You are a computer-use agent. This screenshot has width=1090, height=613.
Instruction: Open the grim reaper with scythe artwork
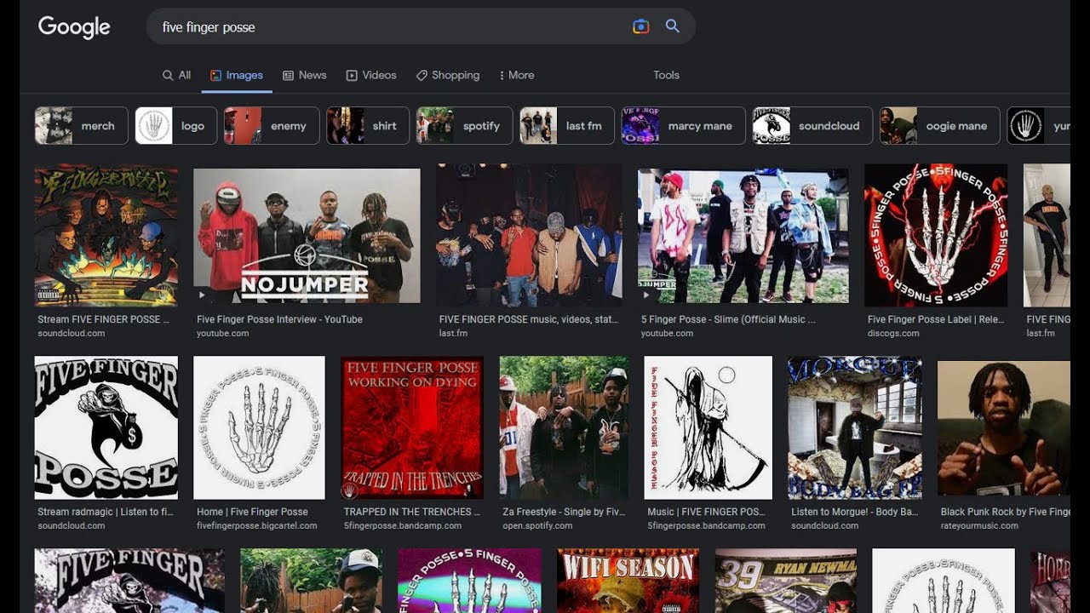pos(708,427)
